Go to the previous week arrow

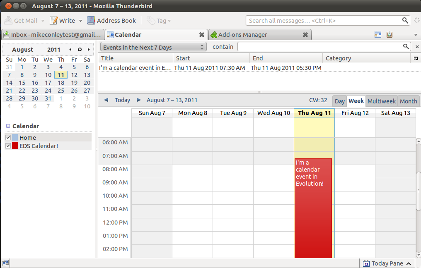106,100
